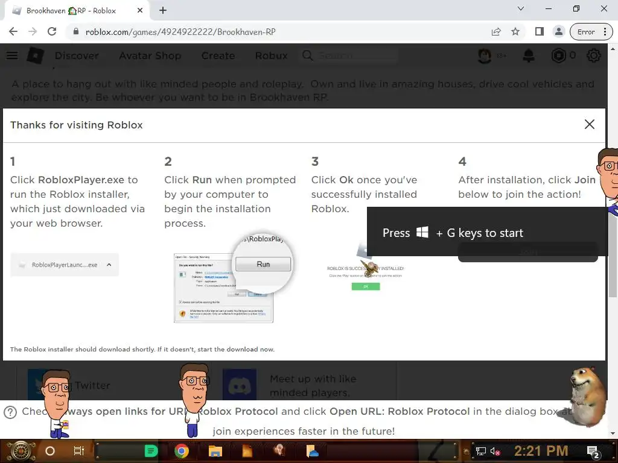Open the Roblox notifications bell
618x463 pixels.
pos(529,56)
